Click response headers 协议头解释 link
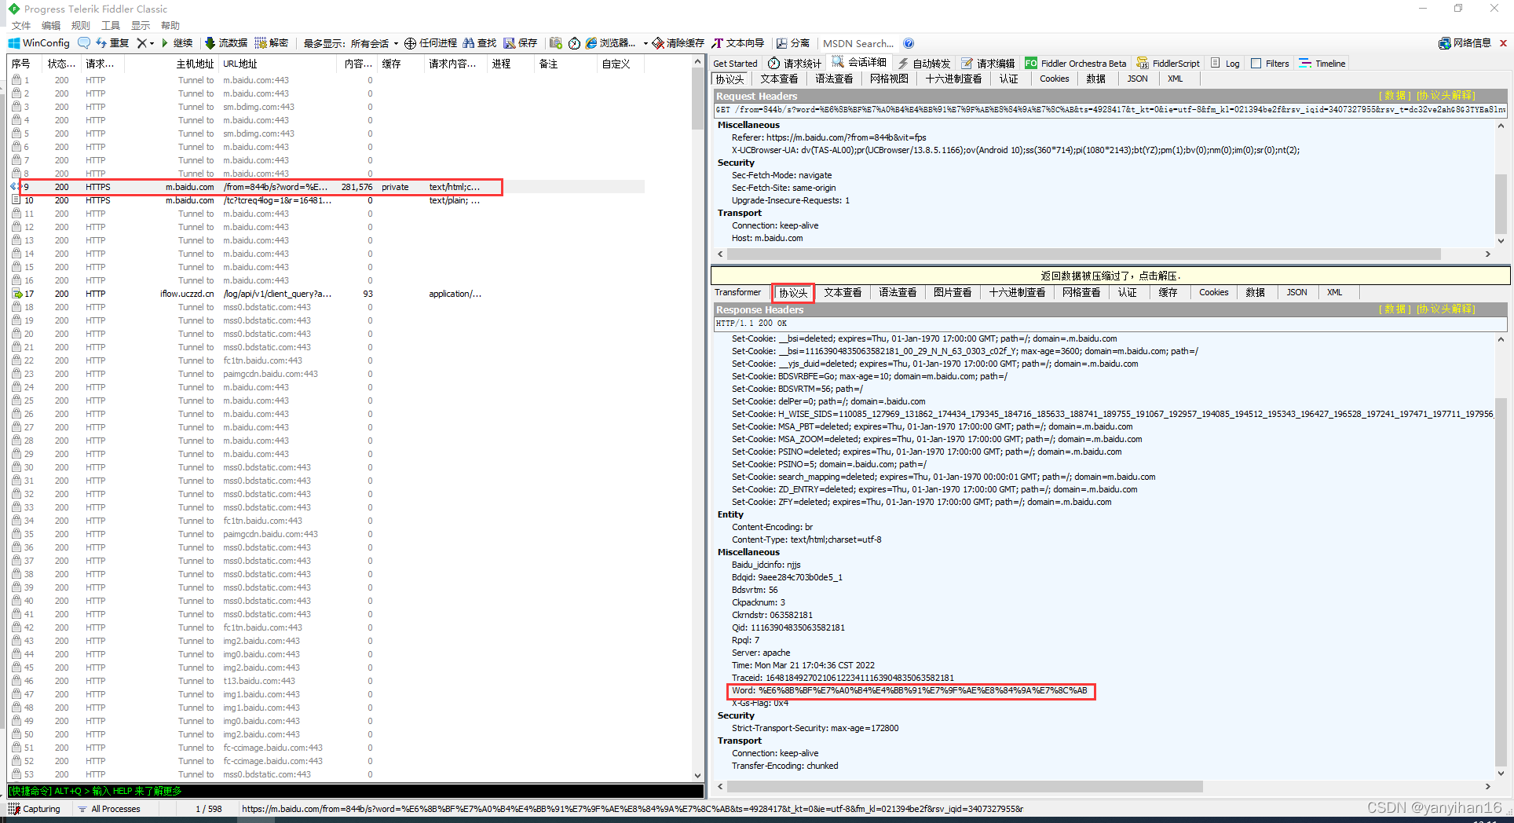This screenshot has height=823, width=1514. 1446,309
